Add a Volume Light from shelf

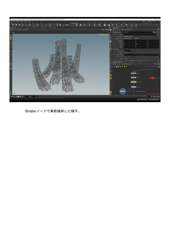94,25
